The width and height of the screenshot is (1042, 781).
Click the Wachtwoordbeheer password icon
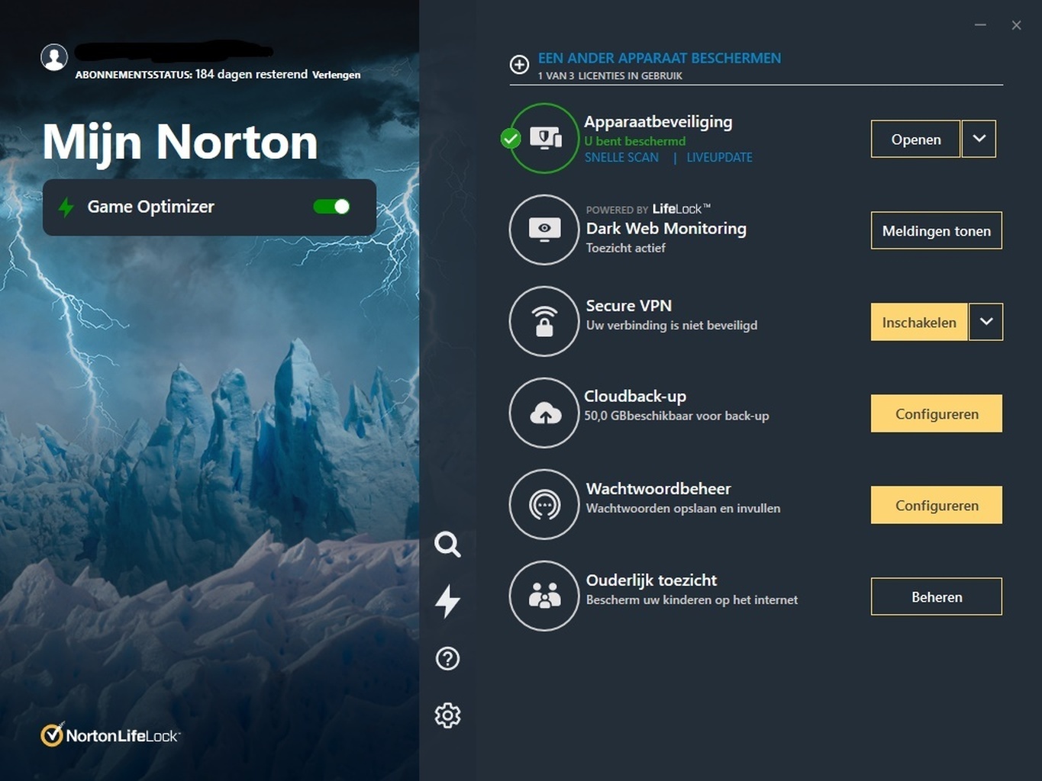click(544, 504)
